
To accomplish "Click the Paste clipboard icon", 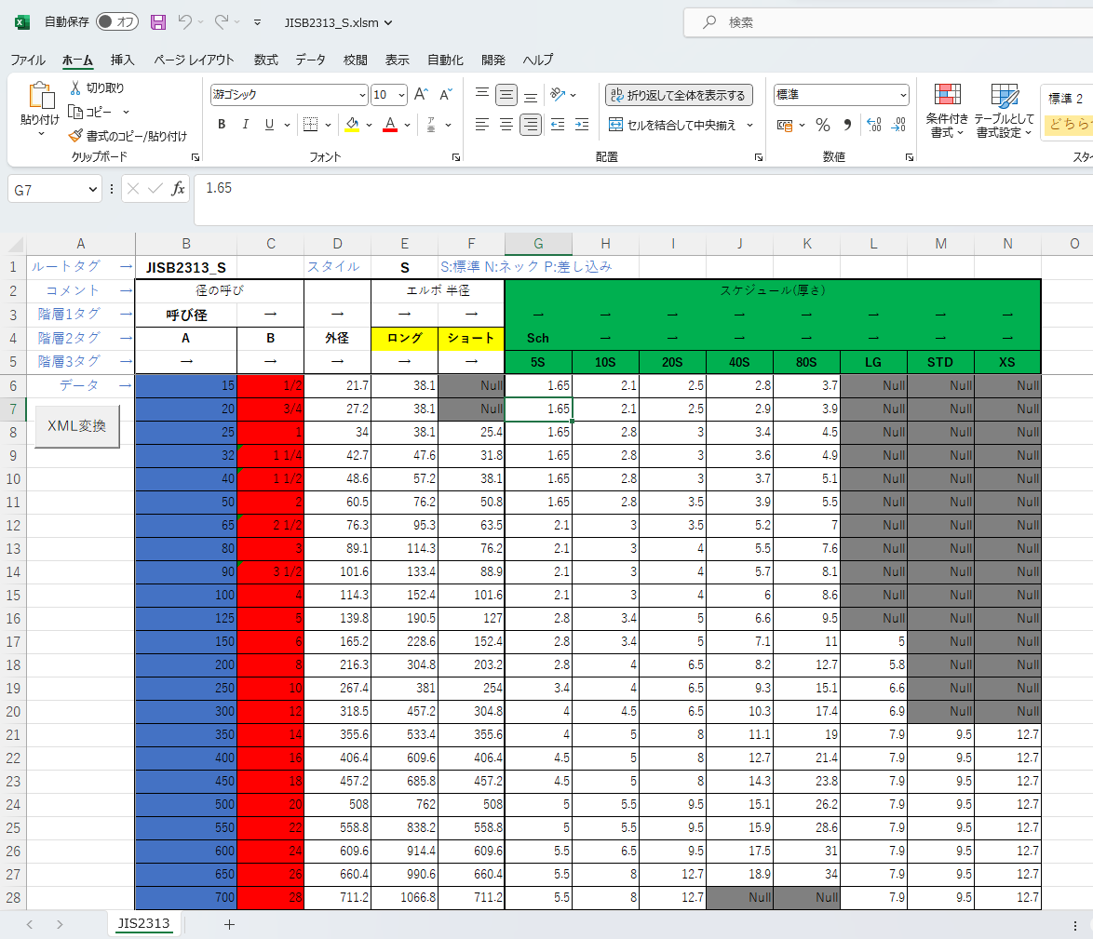I will (x=41, y=96).
